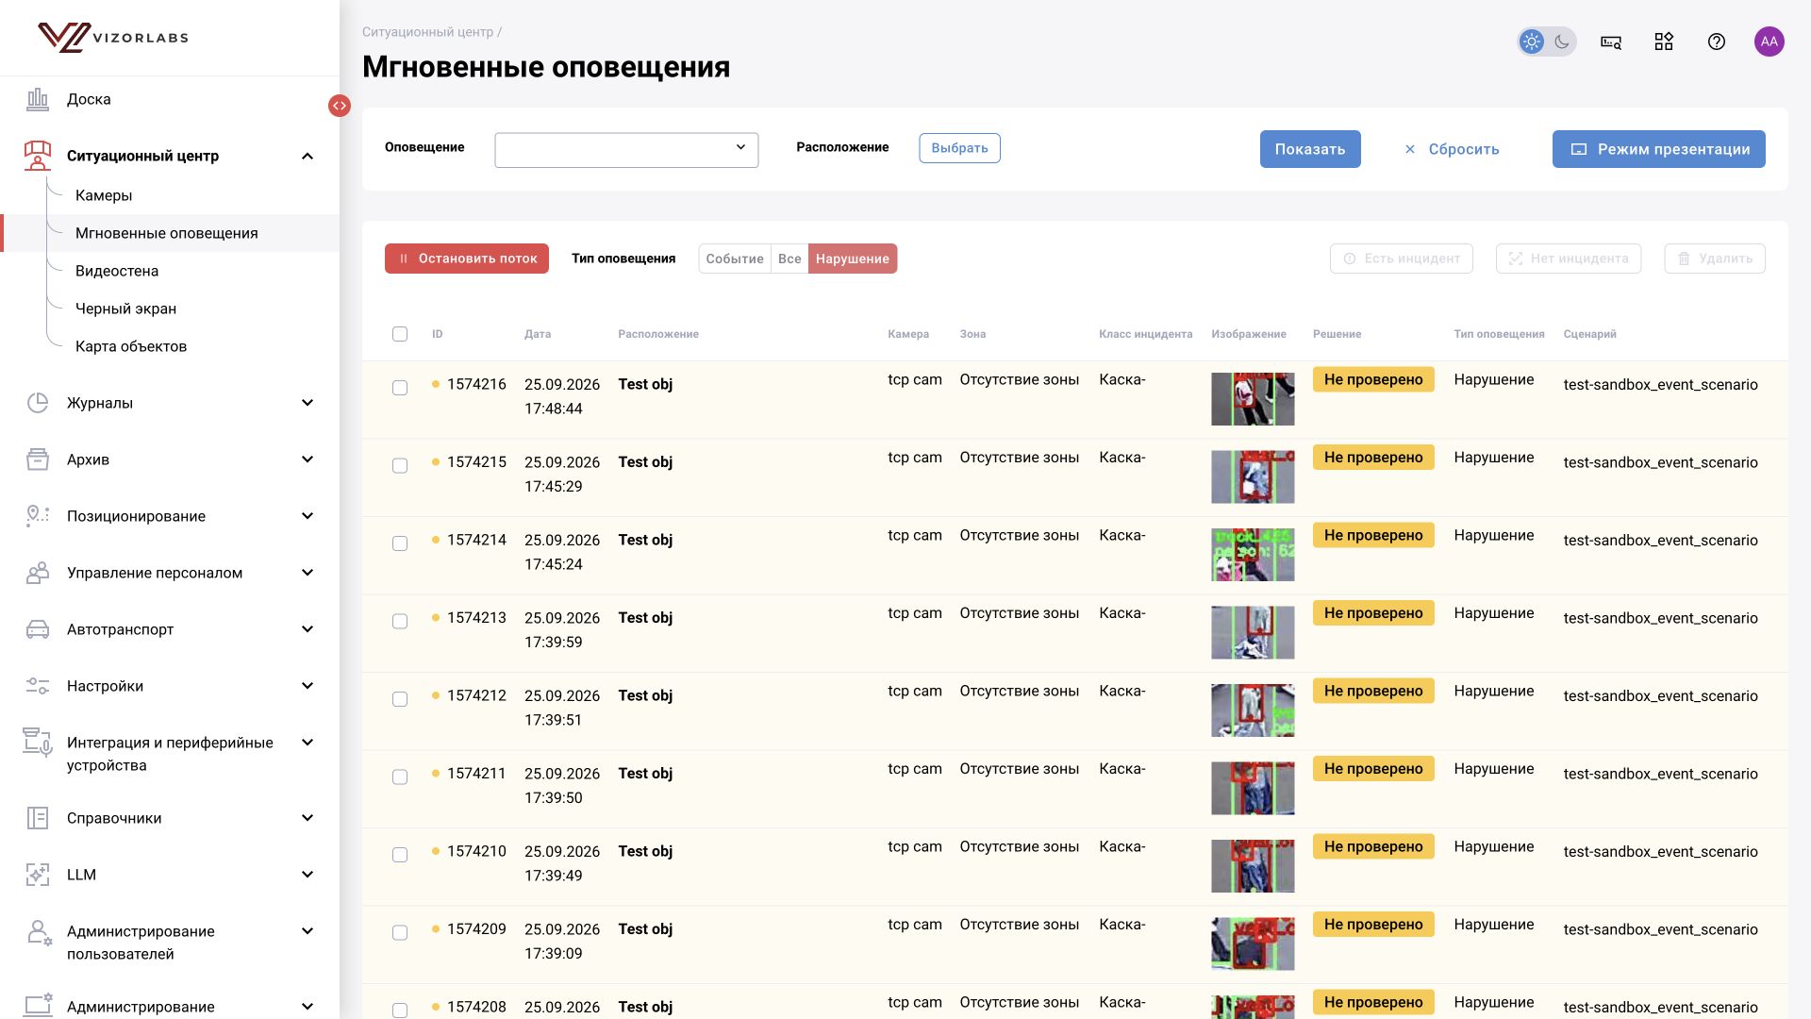
Task: Select the Событие alert type tab
Action: click(x=735, y=259)
